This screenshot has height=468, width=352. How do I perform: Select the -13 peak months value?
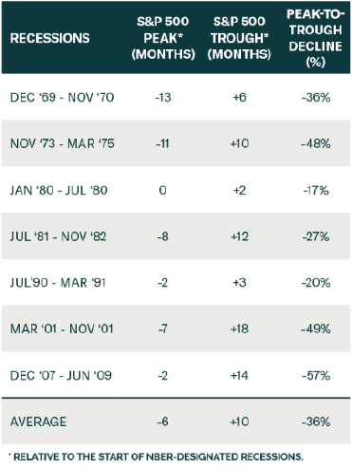click(x=163, y=98)
